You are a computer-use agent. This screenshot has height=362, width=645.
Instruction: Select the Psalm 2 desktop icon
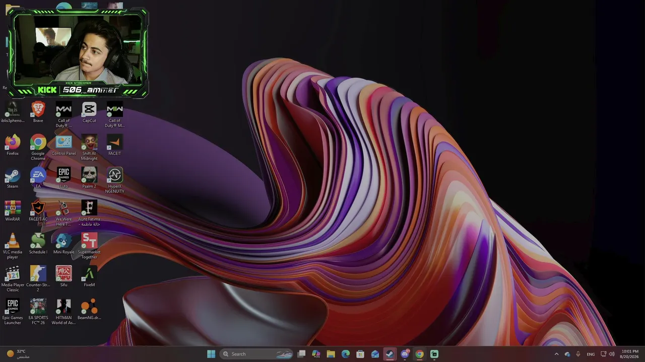[x=89, y=178]
